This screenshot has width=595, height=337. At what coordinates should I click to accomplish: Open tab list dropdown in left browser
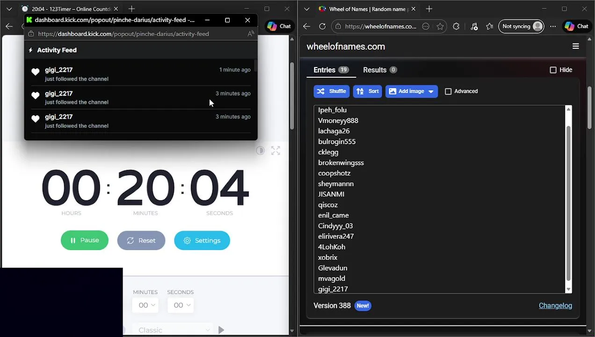[x=9, y=9]
